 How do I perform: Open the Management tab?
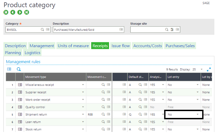(42, 46)
